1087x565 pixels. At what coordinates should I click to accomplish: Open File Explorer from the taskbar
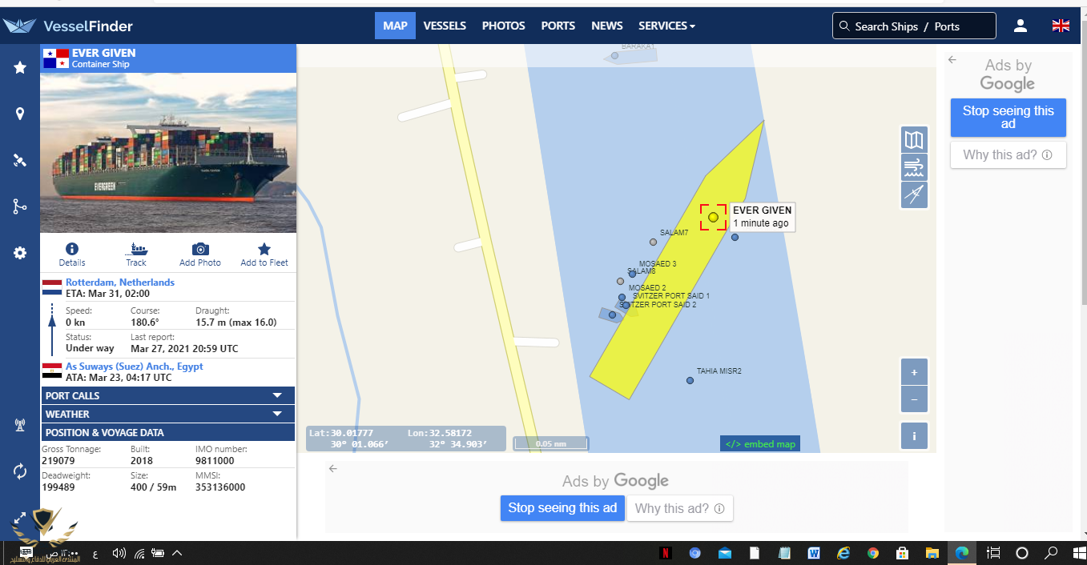click(x=932, y=553)
